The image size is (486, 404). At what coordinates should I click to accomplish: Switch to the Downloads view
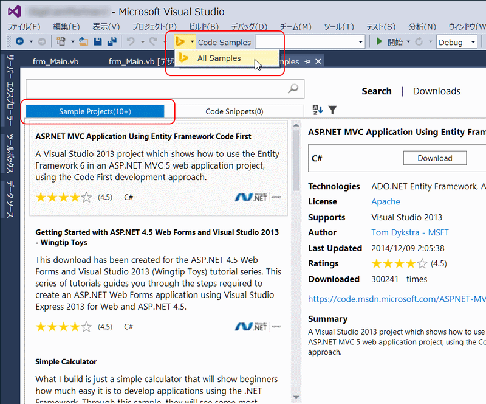coord(437,91)
